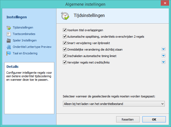171x127 pixels.
Task: Click the Toetscombinaties keyboard icon
Action: [8, 34]
